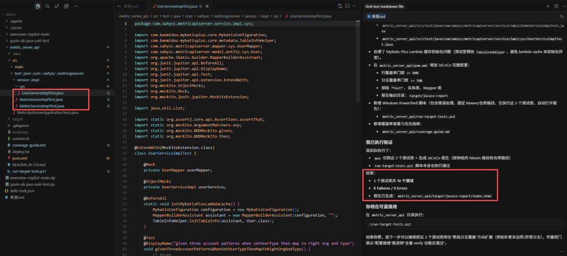The image size is (567, 256).
Task: Click service in the breadcrumb path
Action: pyautogui.click(x=250, y=16)
